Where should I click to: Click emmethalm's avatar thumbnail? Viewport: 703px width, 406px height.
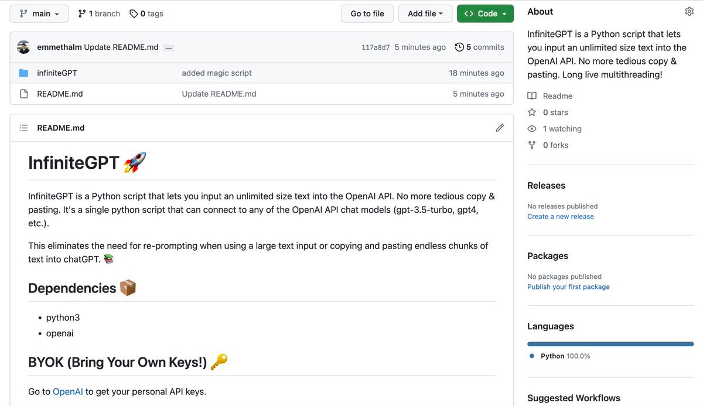coord(23,47)
